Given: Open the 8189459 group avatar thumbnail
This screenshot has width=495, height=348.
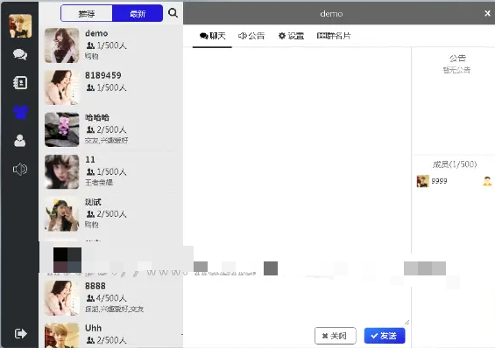Looking at the screenshot, I should tap(62, 87).
